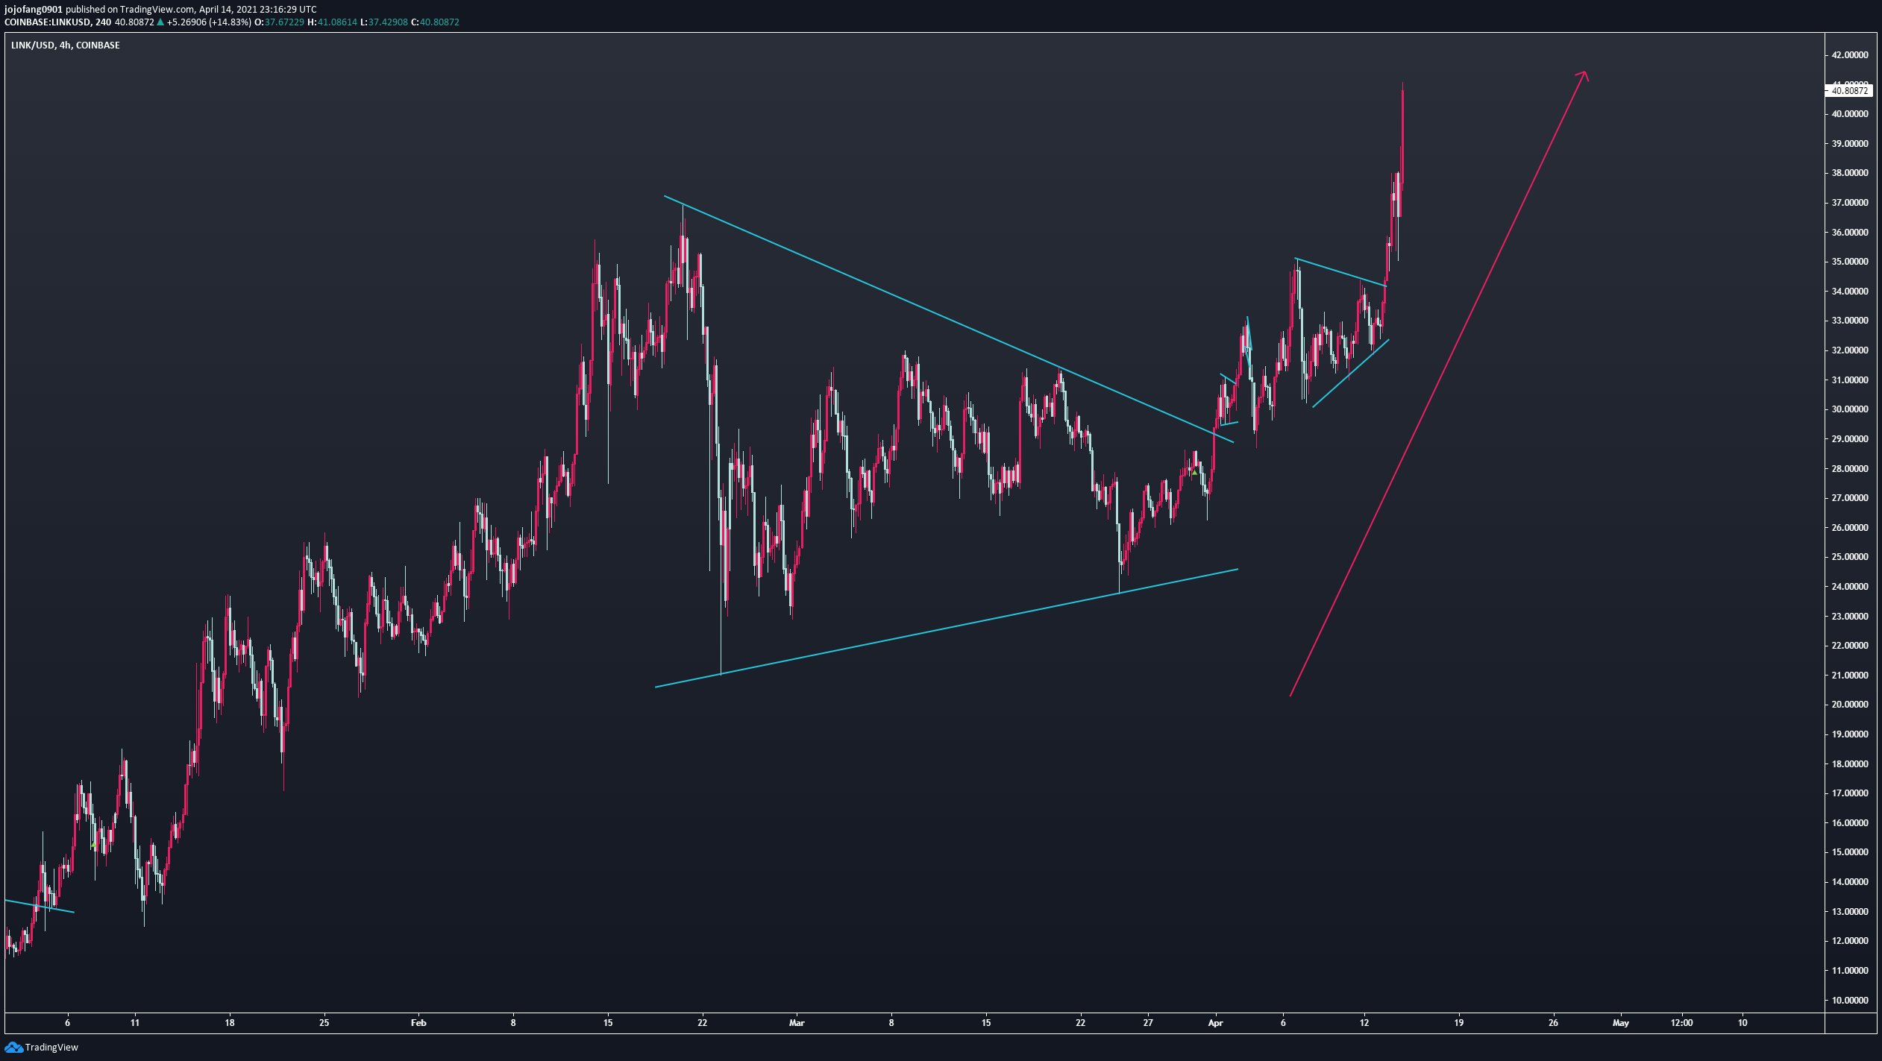This screenshot has height=1061, width=1882.
Task: Click the 'published on TradingView.com' timestamp text
Action: tap(191, 10)
